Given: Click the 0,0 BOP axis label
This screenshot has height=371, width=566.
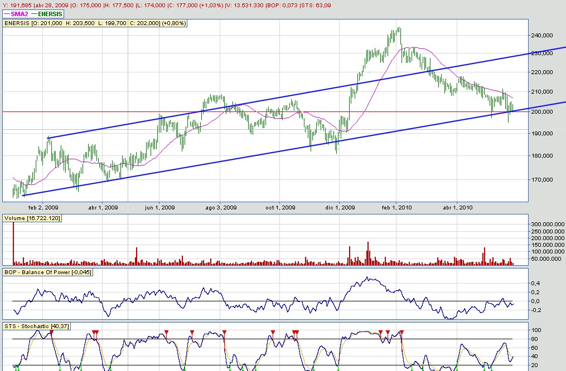Looking at the screenshot, I should (535, 301).
